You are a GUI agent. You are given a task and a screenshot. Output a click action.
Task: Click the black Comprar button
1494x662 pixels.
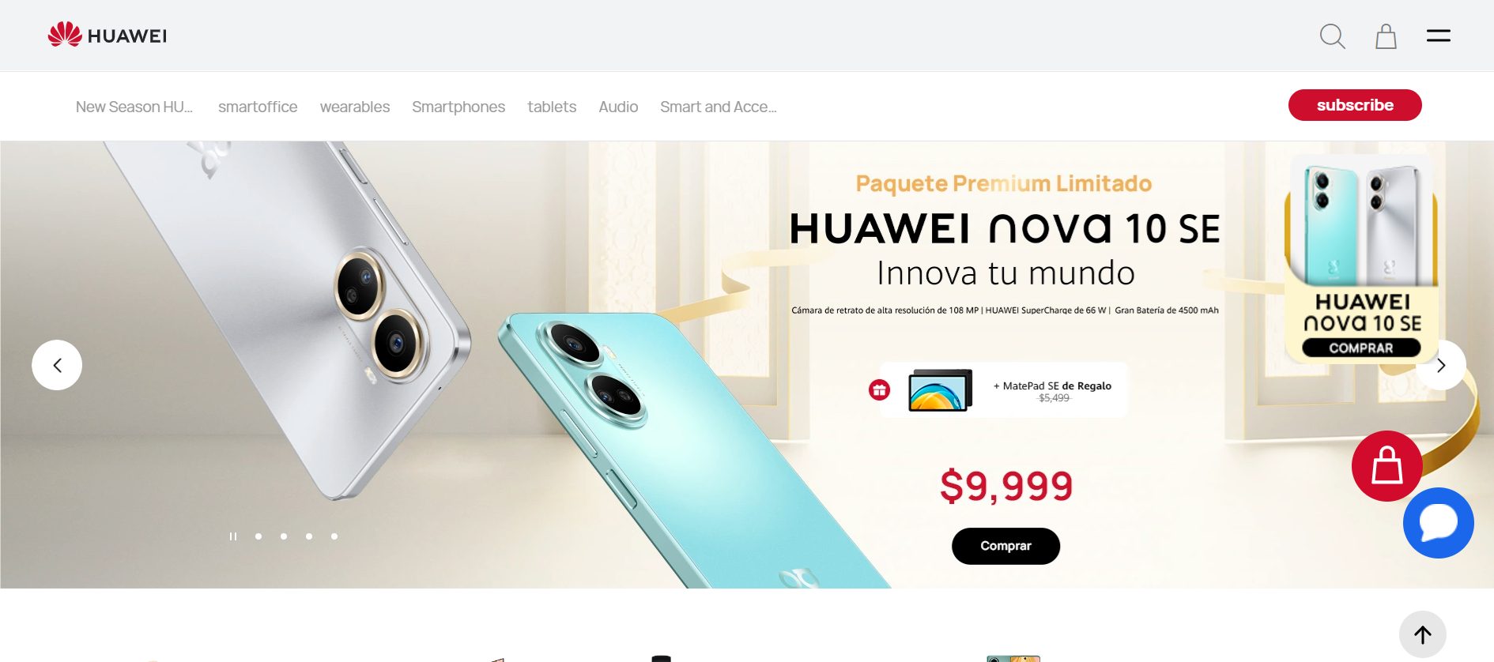click(x=1005, y=546)
